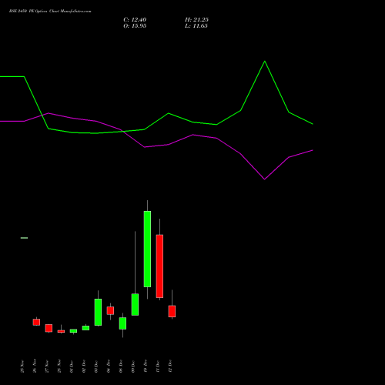Click the red candle for 27 Nov
The image size is (385, 385).
click(49, 328)
